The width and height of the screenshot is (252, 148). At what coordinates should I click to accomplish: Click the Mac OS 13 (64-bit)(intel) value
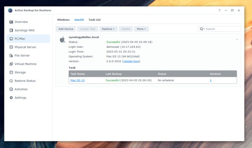click(123, 57)
